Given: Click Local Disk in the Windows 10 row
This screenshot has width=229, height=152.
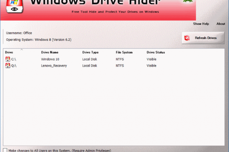Looking at the screenshot, I should coord(90,59).
